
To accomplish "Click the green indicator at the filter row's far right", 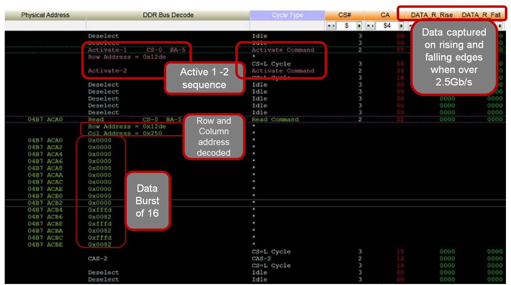I will (x=500, y=25).
